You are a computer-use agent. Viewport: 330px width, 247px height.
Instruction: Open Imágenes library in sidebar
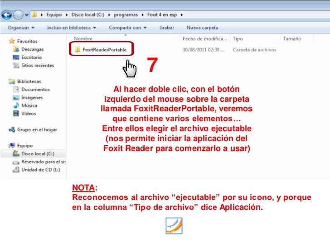(x=32, y=97)
